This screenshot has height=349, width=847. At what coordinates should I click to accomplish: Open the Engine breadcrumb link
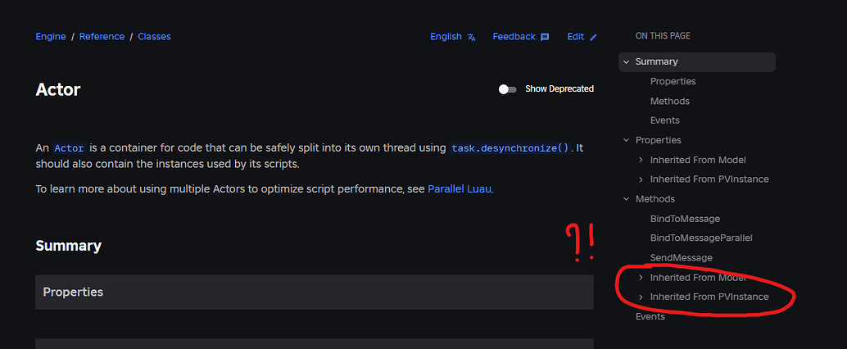click(51, 37)
